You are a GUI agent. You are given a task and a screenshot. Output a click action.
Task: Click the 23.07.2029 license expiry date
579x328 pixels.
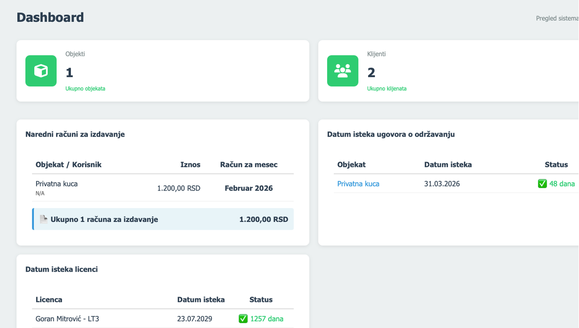point(194,319)
